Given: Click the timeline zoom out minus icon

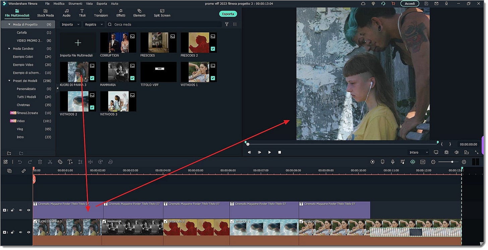Looking at the screenshot, I should click(x=433, y=162).
